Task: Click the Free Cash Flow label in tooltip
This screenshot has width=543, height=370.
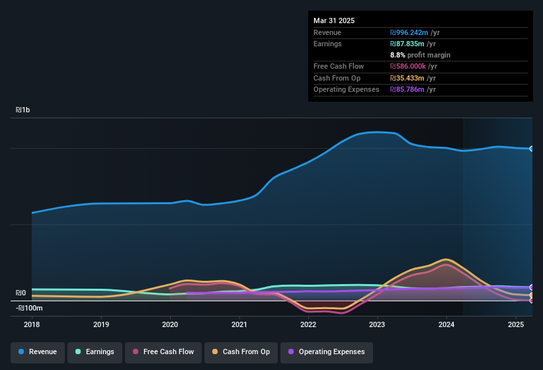Action: click(339, 66)
